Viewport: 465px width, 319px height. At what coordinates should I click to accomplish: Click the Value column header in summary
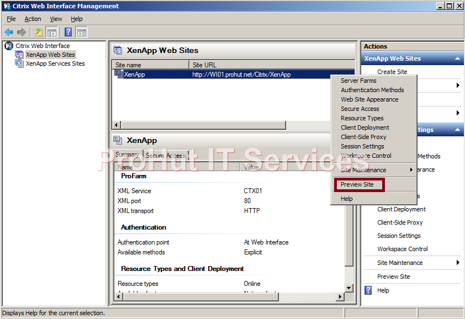click(292, 167)
